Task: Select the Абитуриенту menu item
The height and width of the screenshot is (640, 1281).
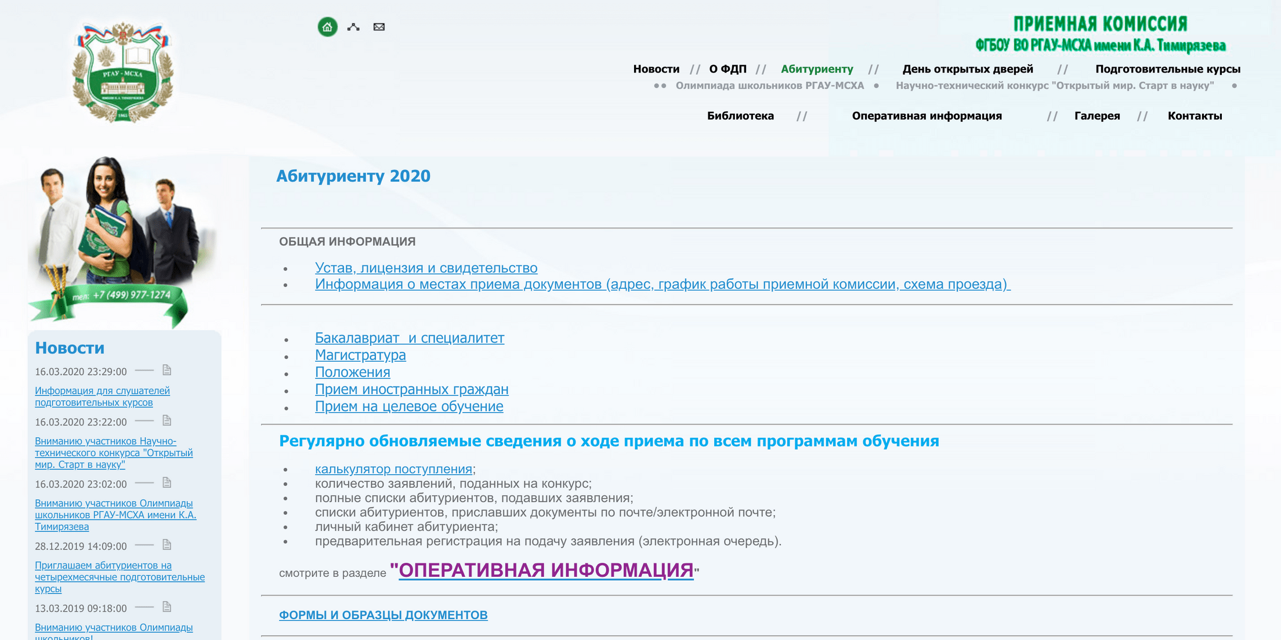Action: 817,69
